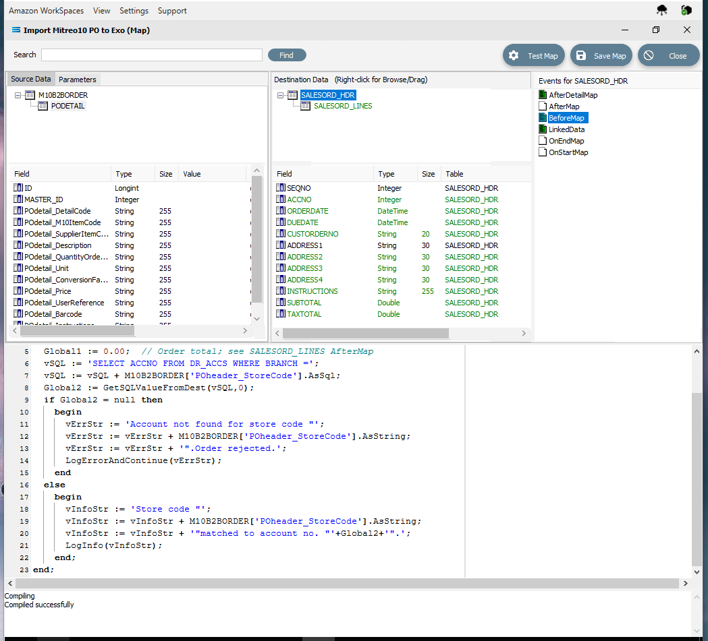Click the field icon beside MASTER_ID

18,200
